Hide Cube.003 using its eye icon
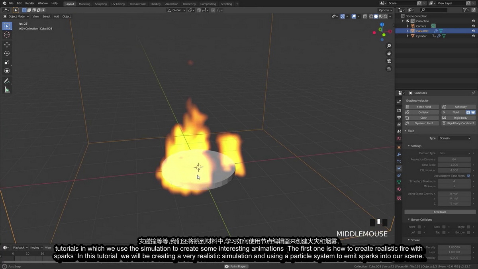Viewport: 478px width, 269px height. [x=474, y=31]
